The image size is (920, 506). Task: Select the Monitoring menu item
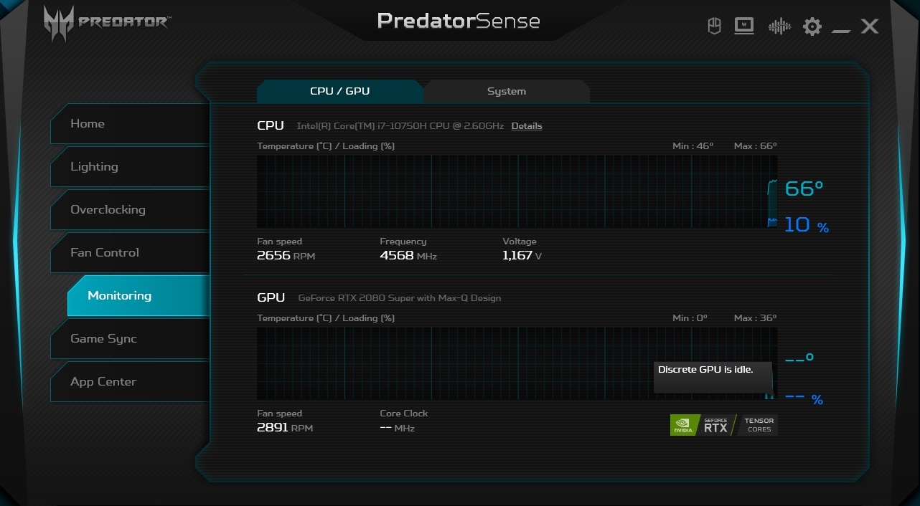[x=136, y=296]
